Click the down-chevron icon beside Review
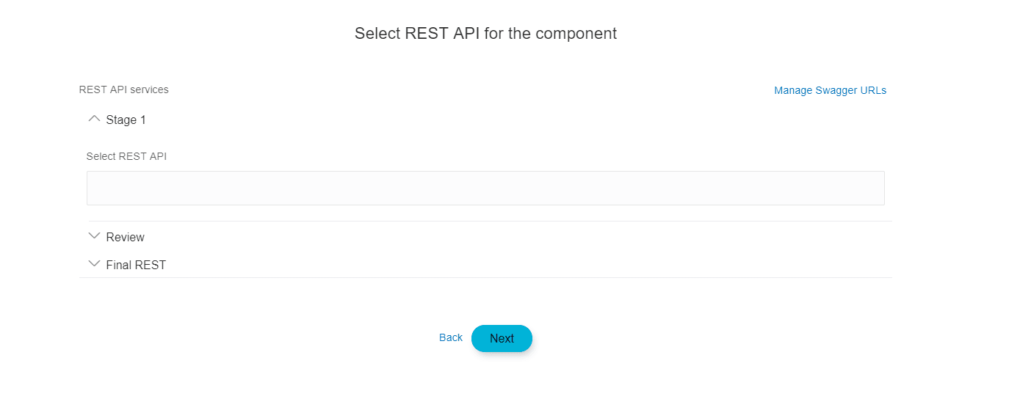Screen dimensions: 1020x410 pos(94,236)
